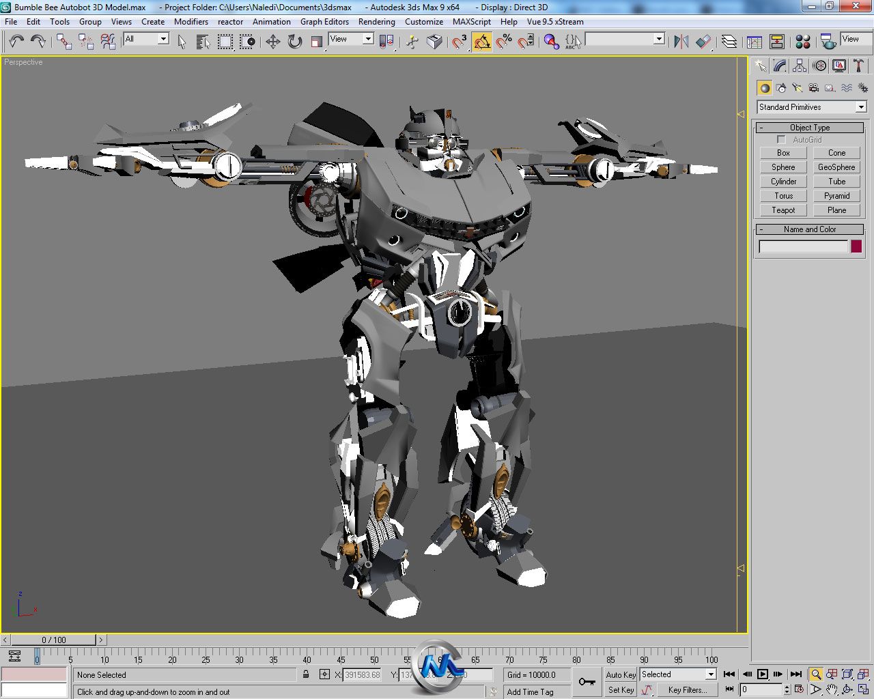Click the Pyramid button
874x699 pixels.
[836, 196]
